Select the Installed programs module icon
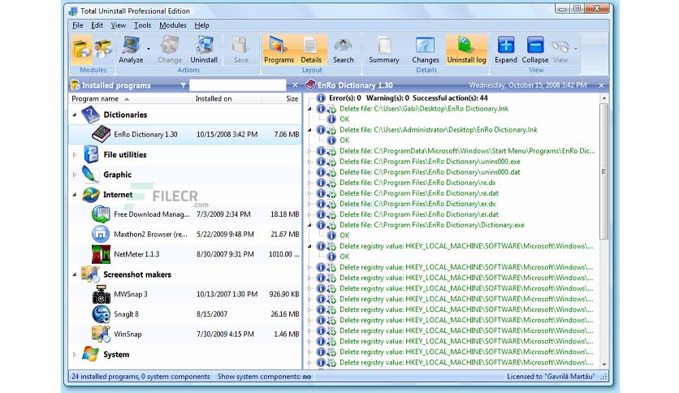Screen dimensions: 679x393 pyautogui.click(x=81, y=50)
